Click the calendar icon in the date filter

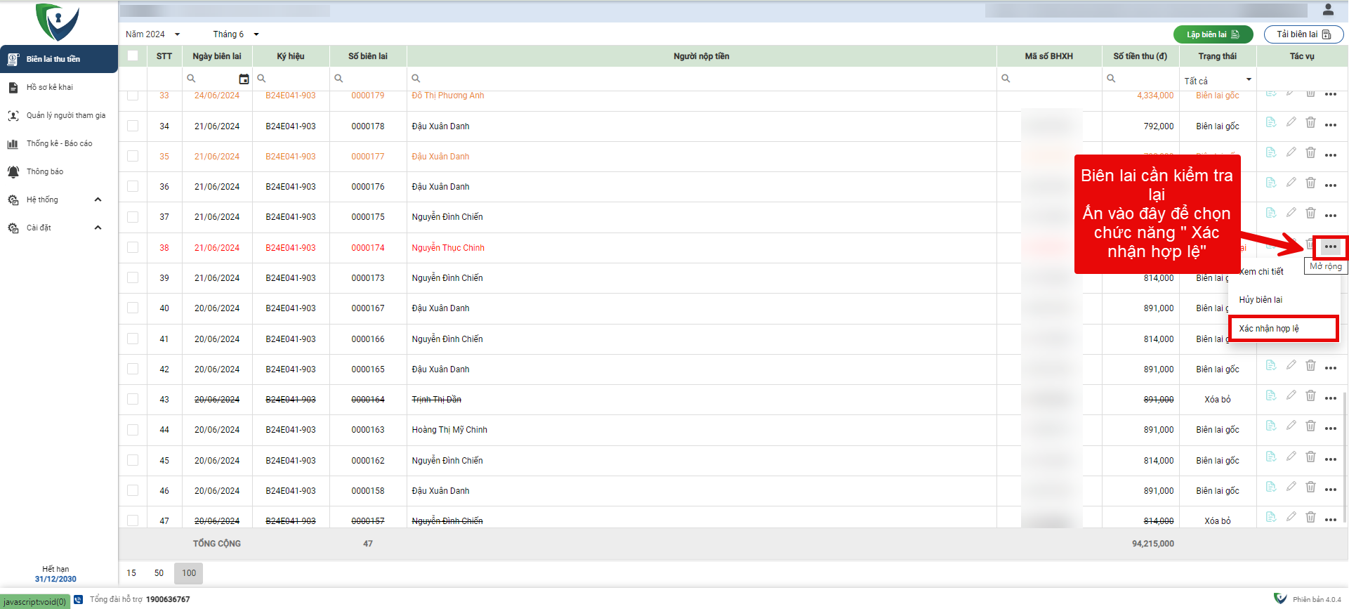(x=244, y=79)
